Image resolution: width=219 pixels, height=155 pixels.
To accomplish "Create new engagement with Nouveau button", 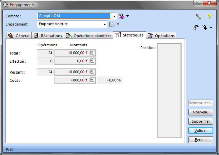I will (201, 112).
